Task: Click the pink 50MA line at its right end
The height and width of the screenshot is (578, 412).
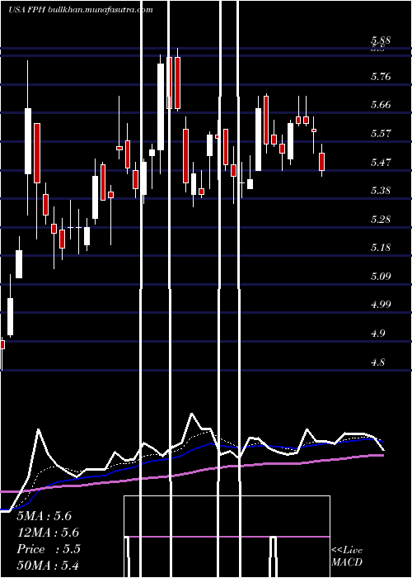Action: point(382,456)
